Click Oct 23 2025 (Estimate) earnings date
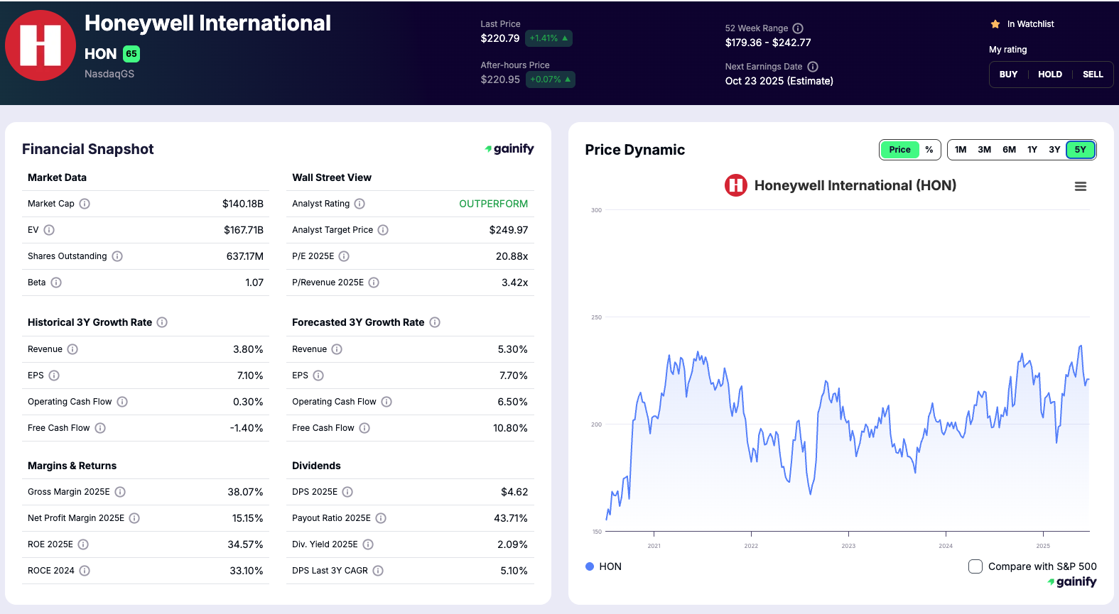This screenshot has height=614, width=1119. coord(779,81)
